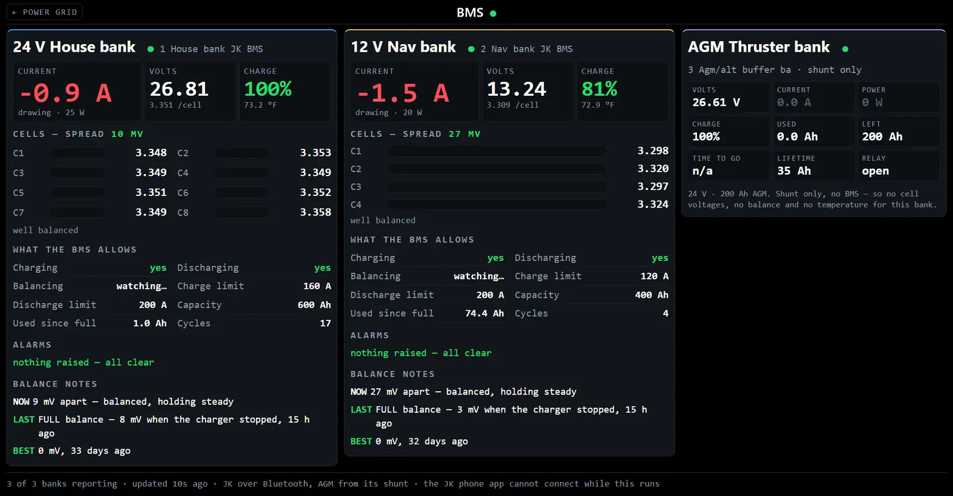Click the 12 V Nav bank status dot
This screenshot has width=953, height=496.
tap(471, 49)
